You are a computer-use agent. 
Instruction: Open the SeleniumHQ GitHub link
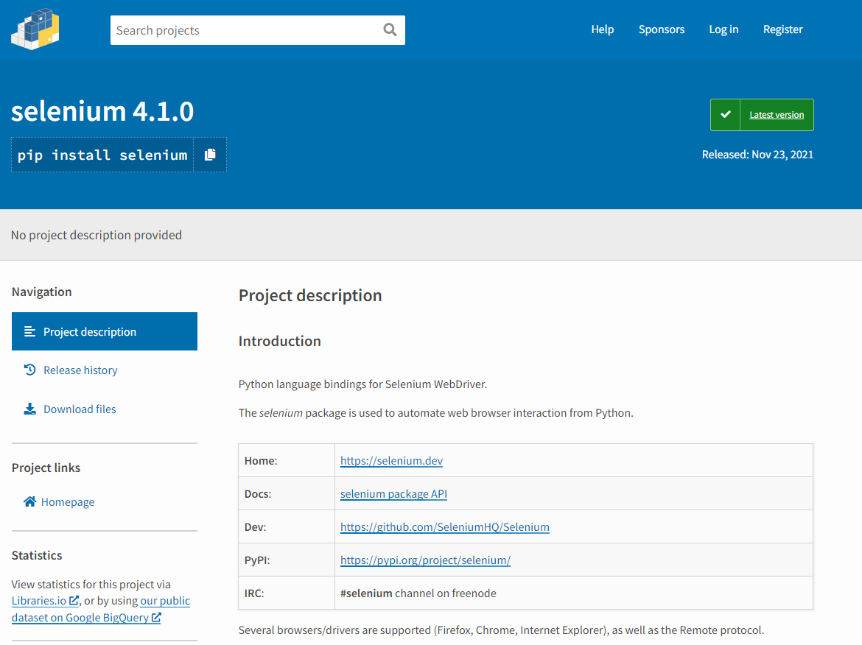tap(445, 527)
